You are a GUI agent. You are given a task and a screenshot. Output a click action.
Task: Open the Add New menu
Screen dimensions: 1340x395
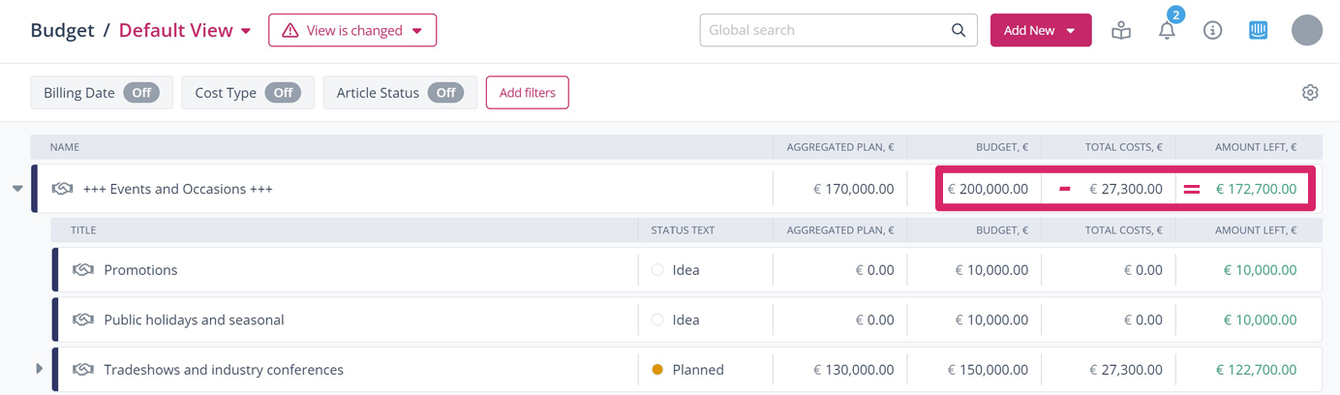(1040, 31)
